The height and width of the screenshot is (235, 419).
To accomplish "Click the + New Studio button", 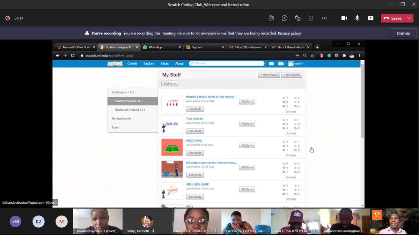I will click(x=292, y=75).
